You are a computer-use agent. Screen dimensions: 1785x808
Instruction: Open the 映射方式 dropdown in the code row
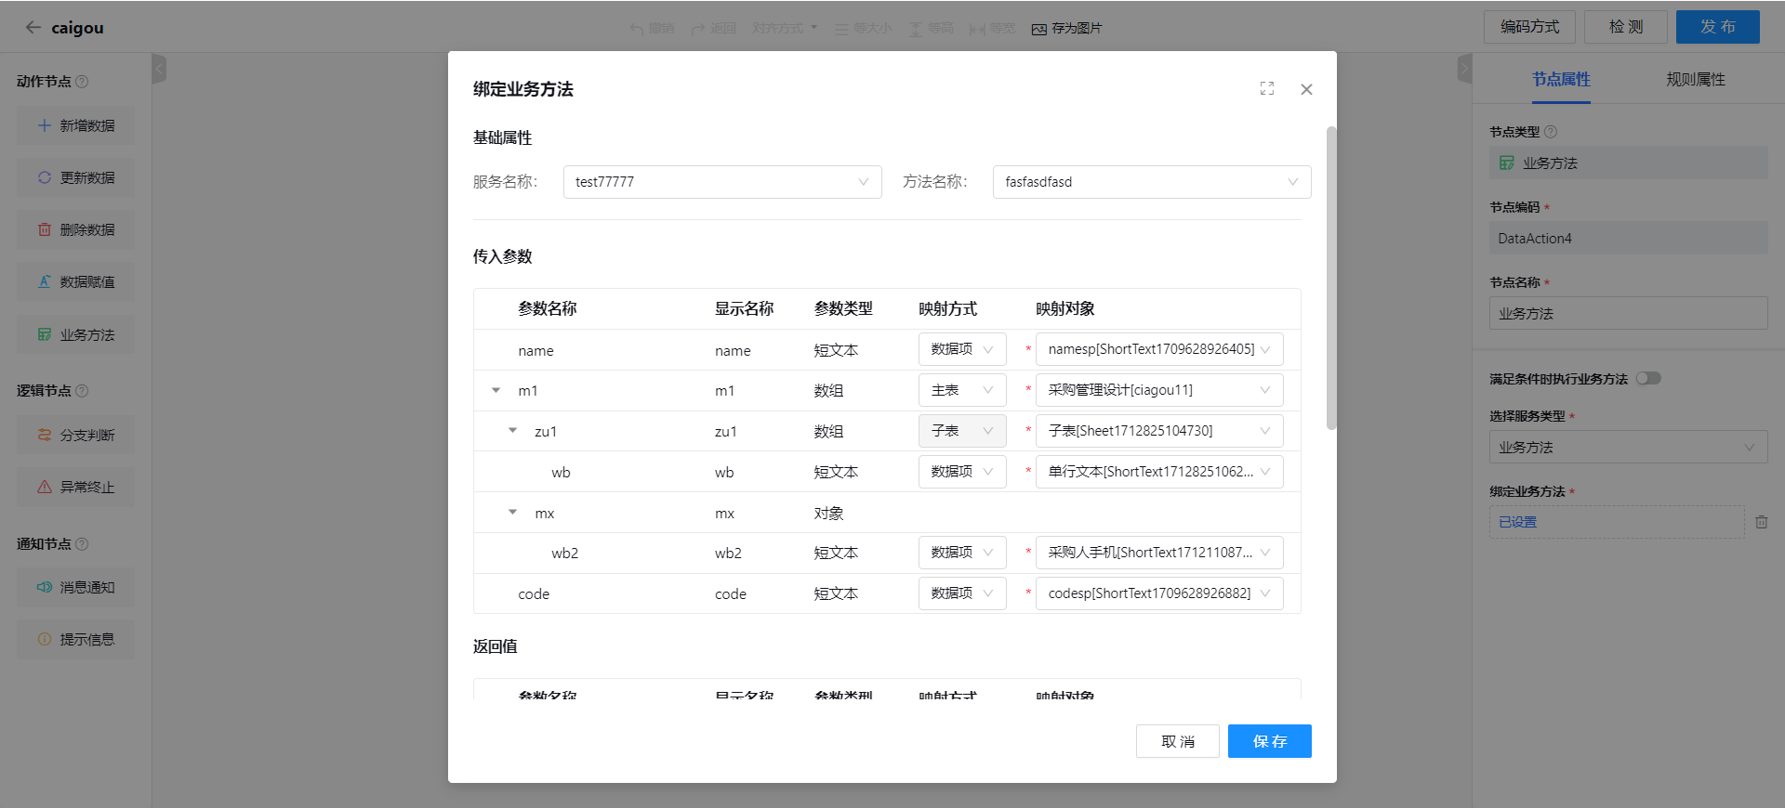(x=962, y=593)
